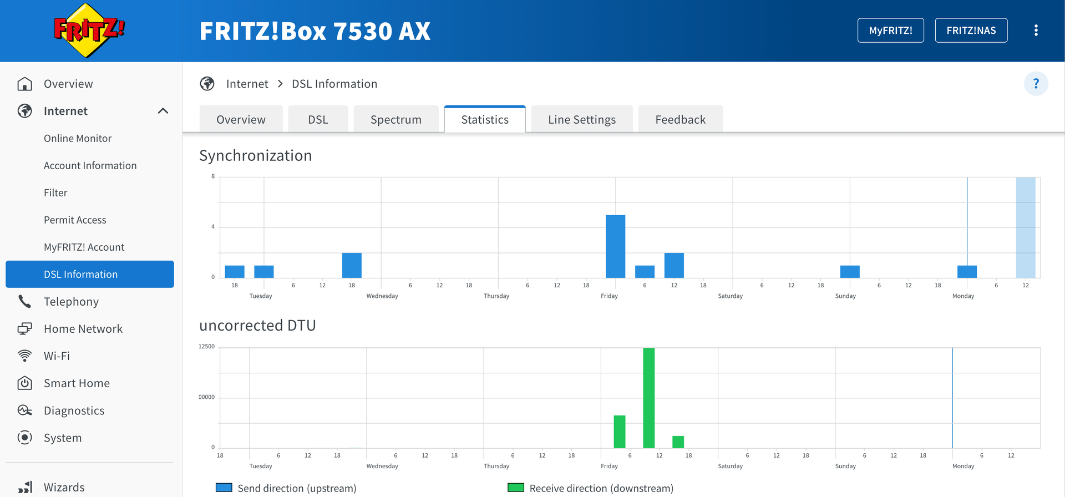Open the Wi-Fi signal icon
Viewport: 1065px width, 497px height.
tap(24, 356)
